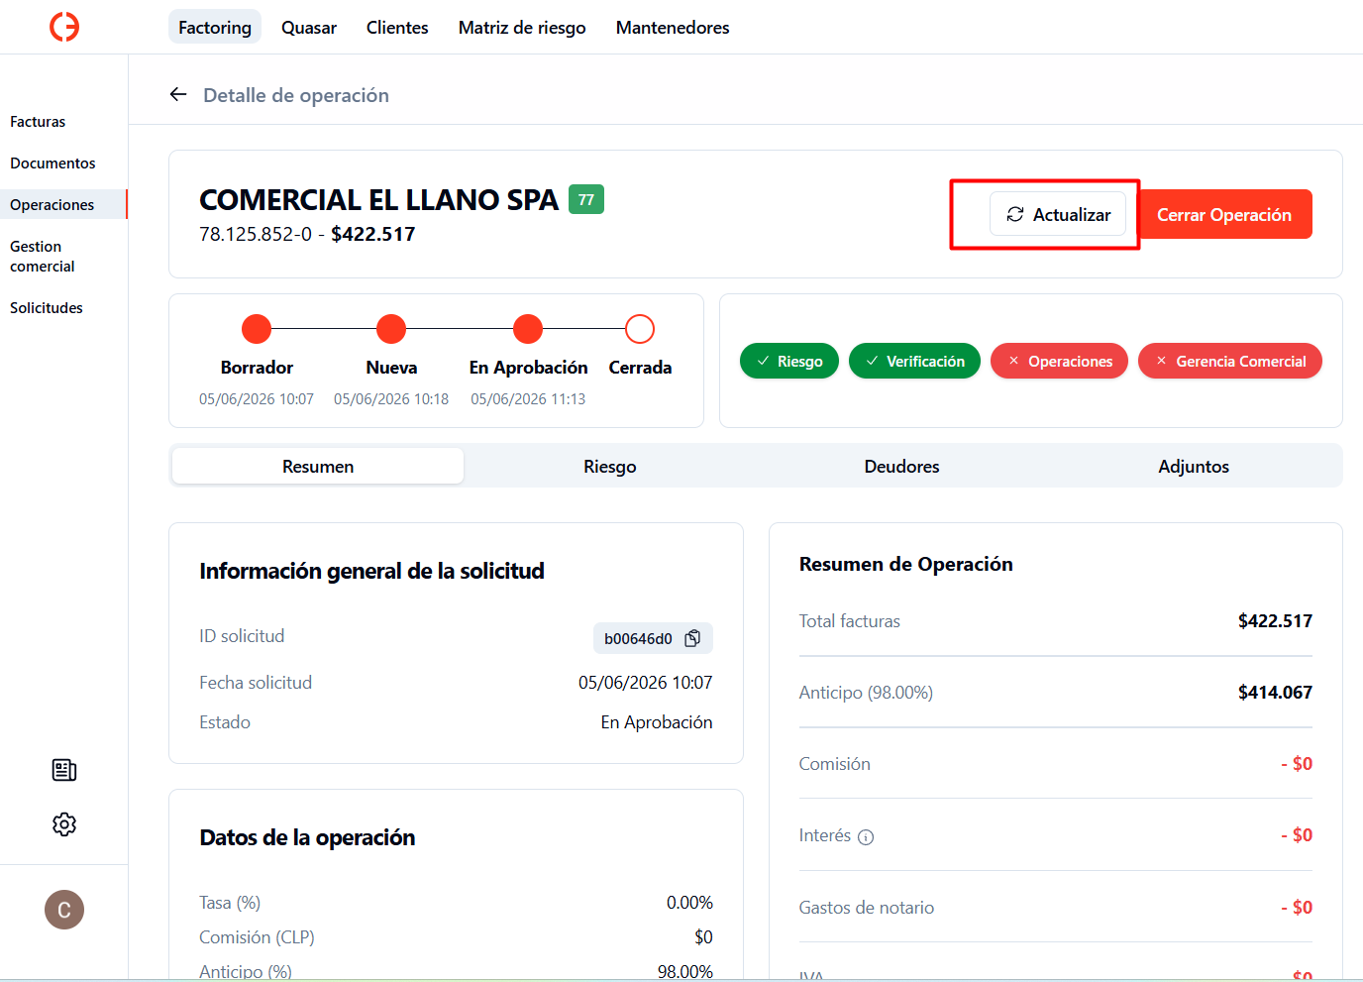Click Fecha solicitud value 05/06/2026 10:07

pos(646,683)
